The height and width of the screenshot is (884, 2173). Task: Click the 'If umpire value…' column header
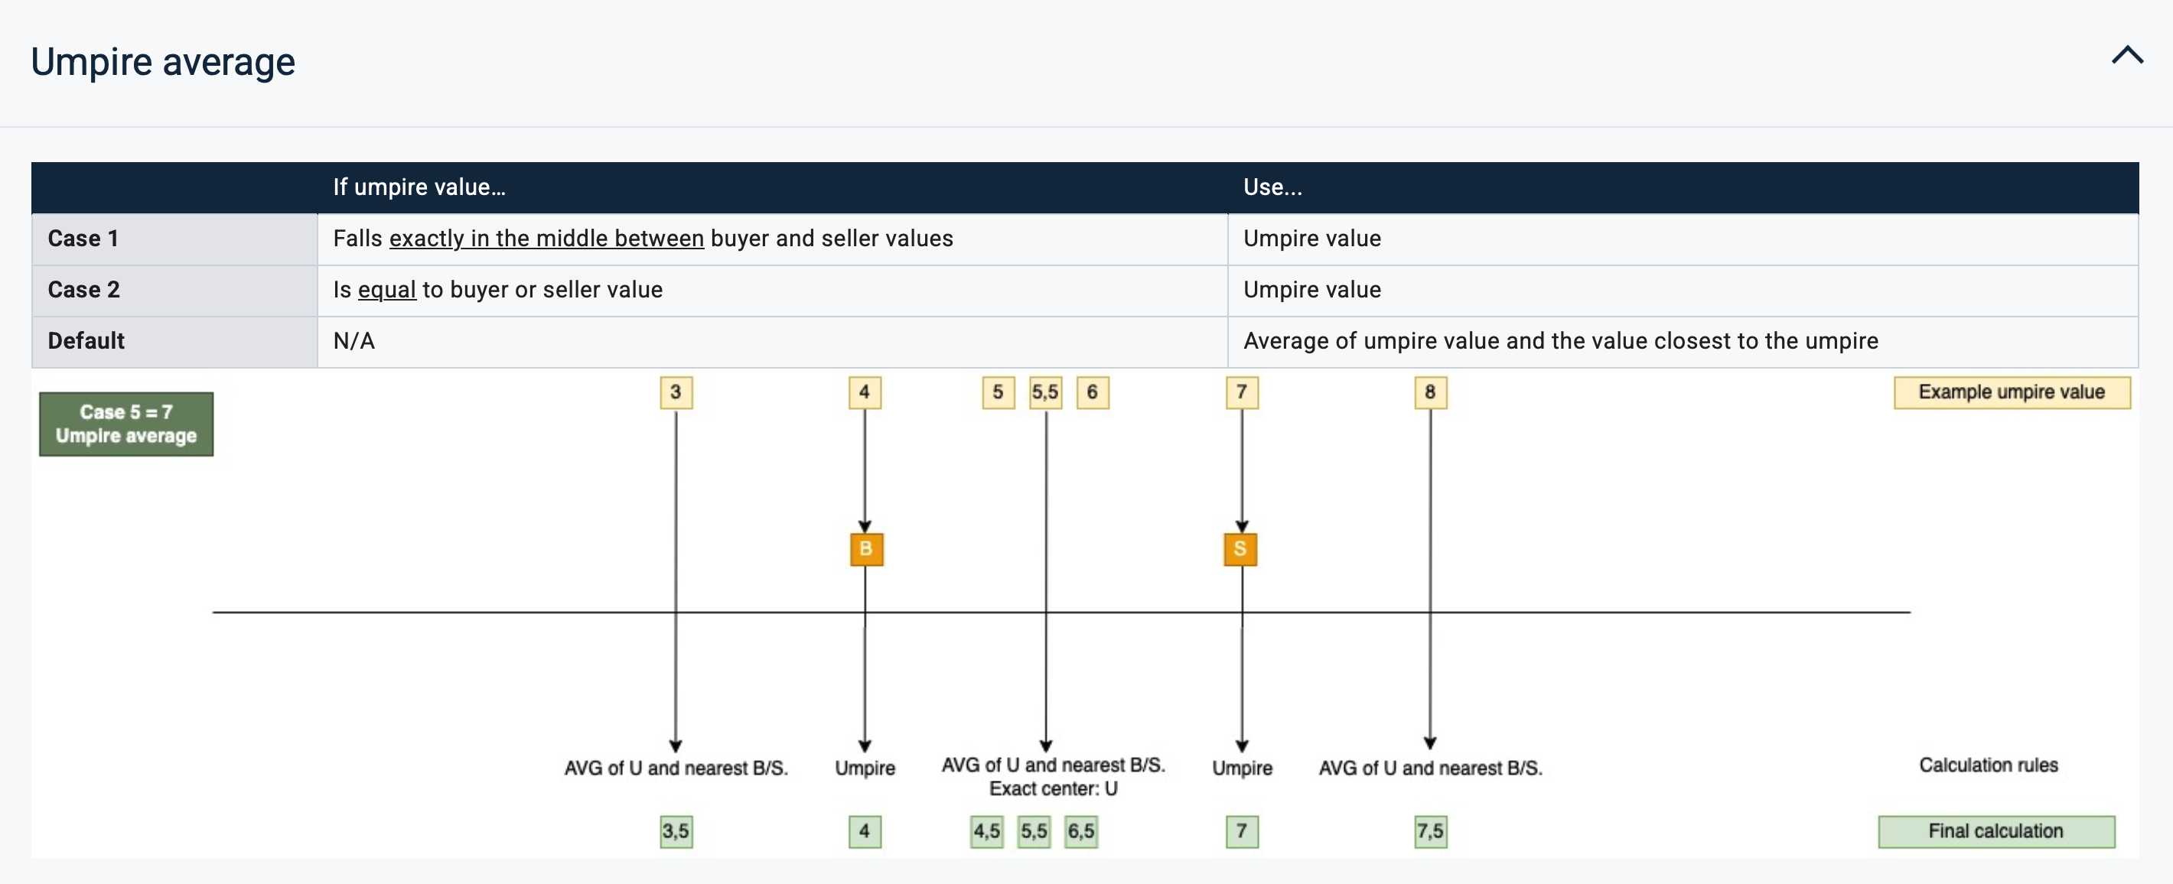pos(419,188)
